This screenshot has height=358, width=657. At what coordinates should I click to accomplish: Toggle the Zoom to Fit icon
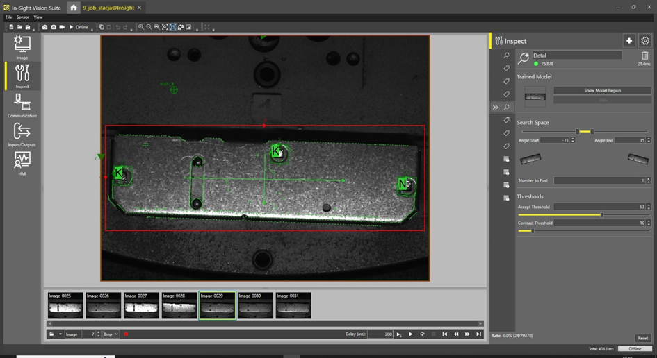(172, 27)
